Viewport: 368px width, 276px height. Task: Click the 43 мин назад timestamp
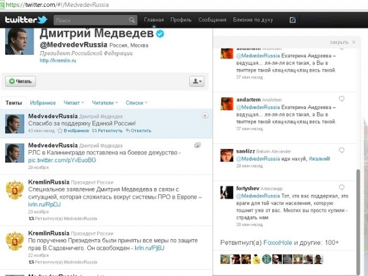41,131
